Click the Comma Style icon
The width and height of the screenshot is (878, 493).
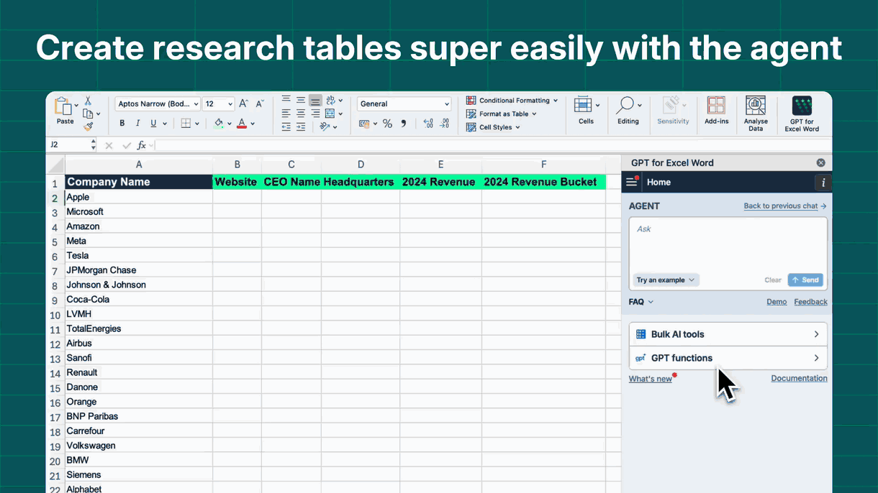click(404, 124)
